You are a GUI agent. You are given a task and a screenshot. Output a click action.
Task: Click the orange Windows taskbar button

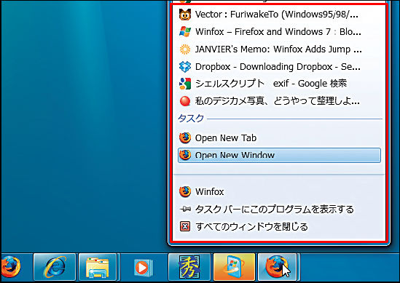point(234,267)
